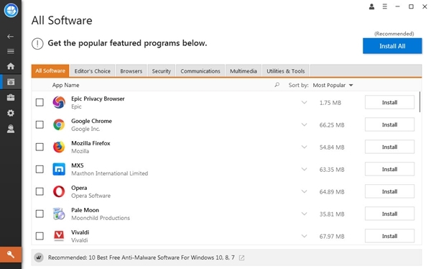Expand MX5 details chevron

click(304, 169)
